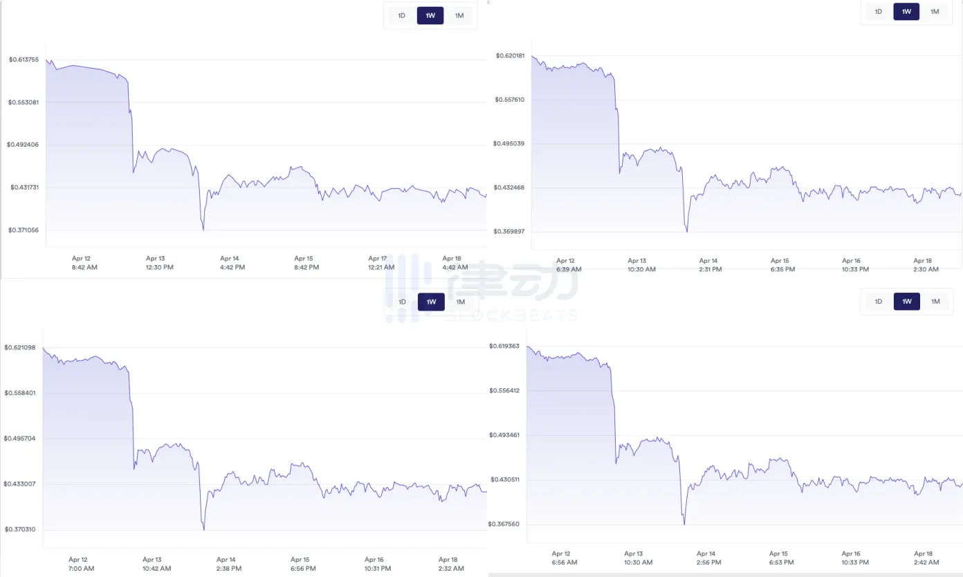Click the $0.367560 price axis label
This screenshot has width=963, height=577.
click(504, 524)
